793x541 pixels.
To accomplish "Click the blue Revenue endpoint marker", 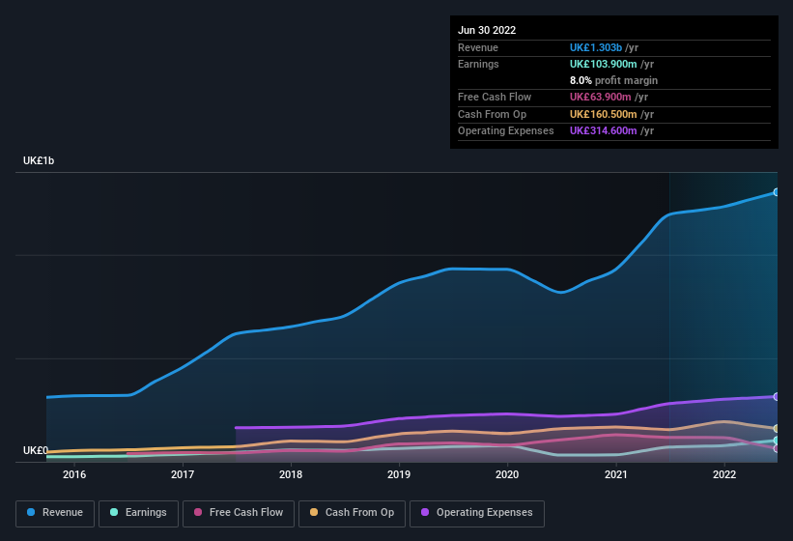I will tap(776, 192).
